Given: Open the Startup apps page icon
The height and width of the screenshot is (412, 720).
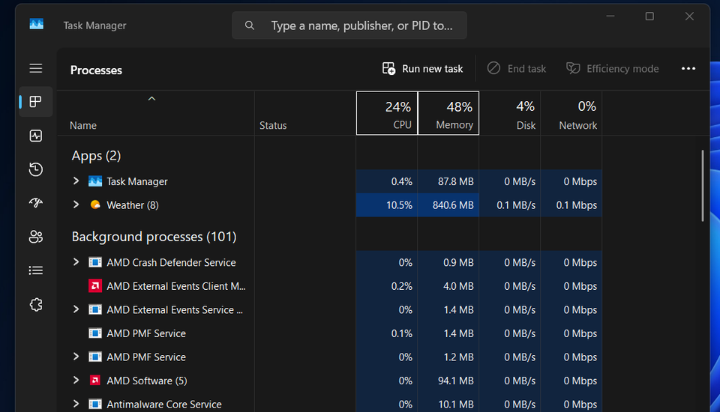Looking at the screenshot, I should 36,203.
